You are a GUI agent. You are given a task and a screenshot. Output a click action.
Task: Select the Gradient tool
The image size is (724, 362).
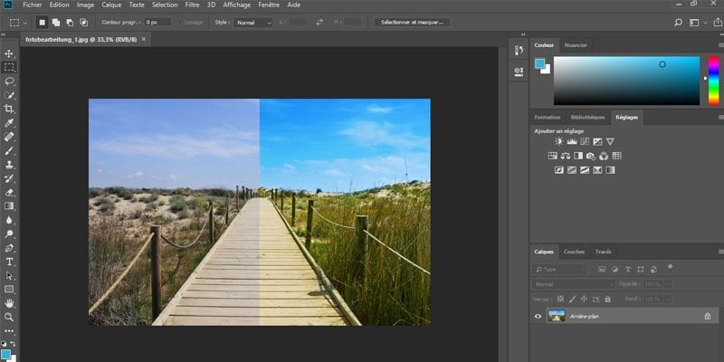[x=9, y=206]
